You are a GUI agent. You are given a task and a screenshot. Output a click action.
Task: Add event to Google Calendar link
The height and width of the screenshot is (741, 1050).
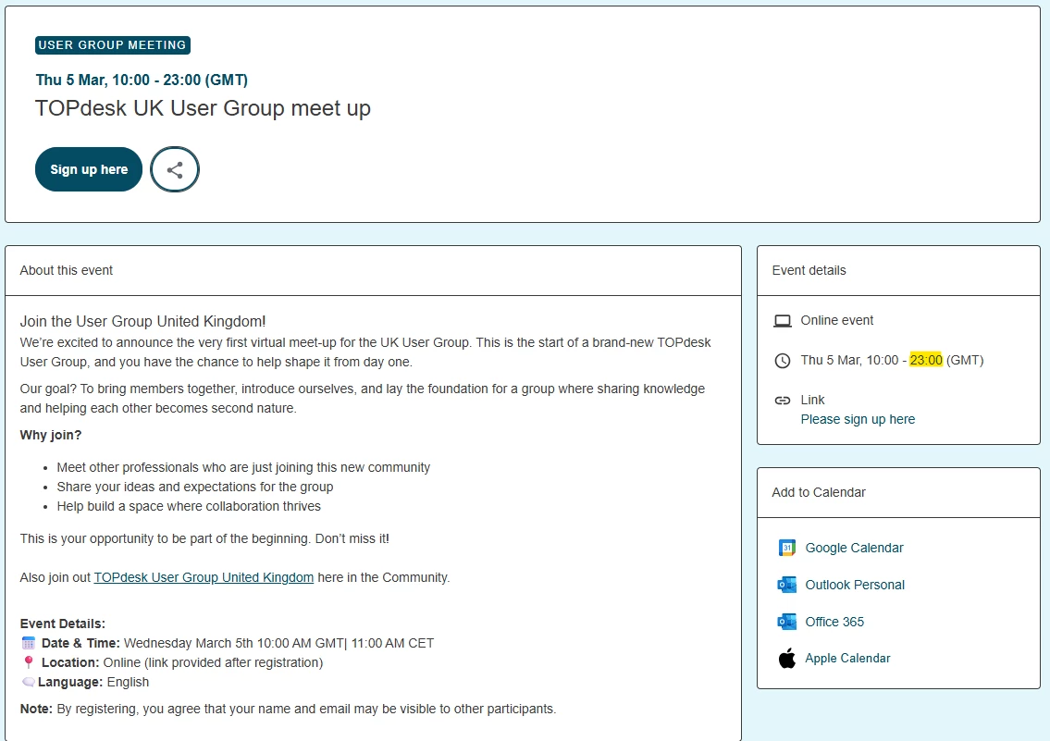[x=854, y=548]
